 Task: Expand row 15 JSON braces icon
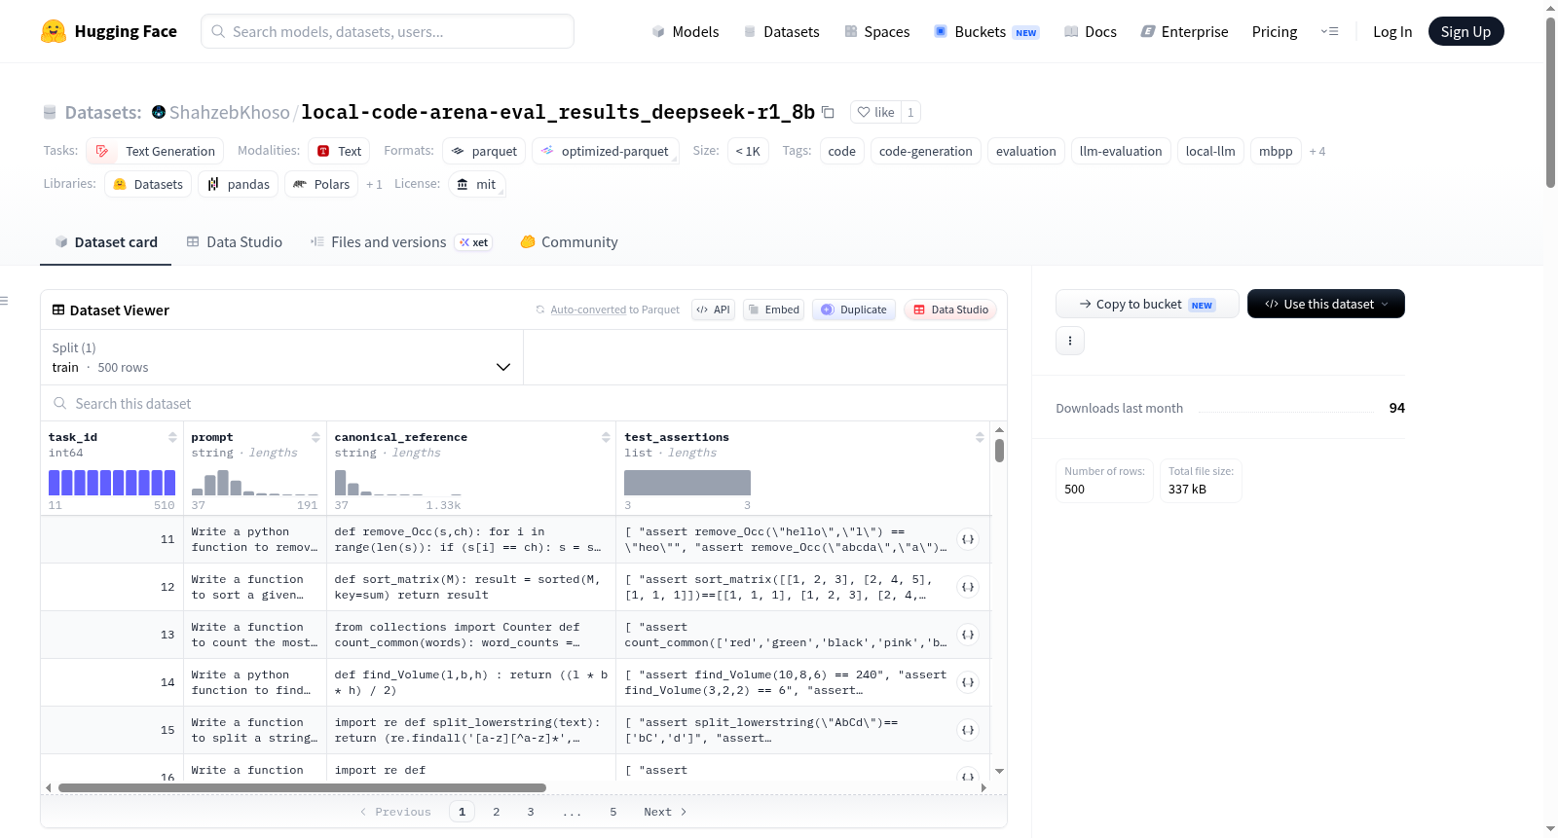point(968,730)
